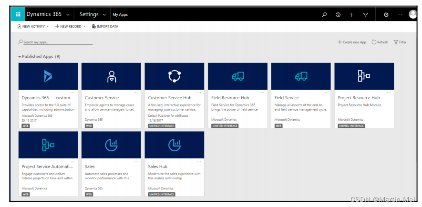Open more options on Field Service tile

tap(326, 93)
